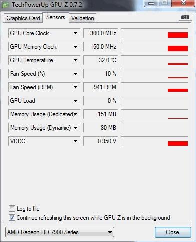Expand the Fan Speed (RPM) dropdown
196x242 pixels.
coord(75,87)
